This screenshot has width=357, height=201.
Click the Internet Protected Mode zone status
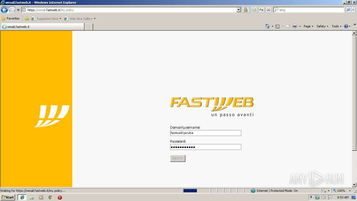pyautogui.click(x=274, y=191)
